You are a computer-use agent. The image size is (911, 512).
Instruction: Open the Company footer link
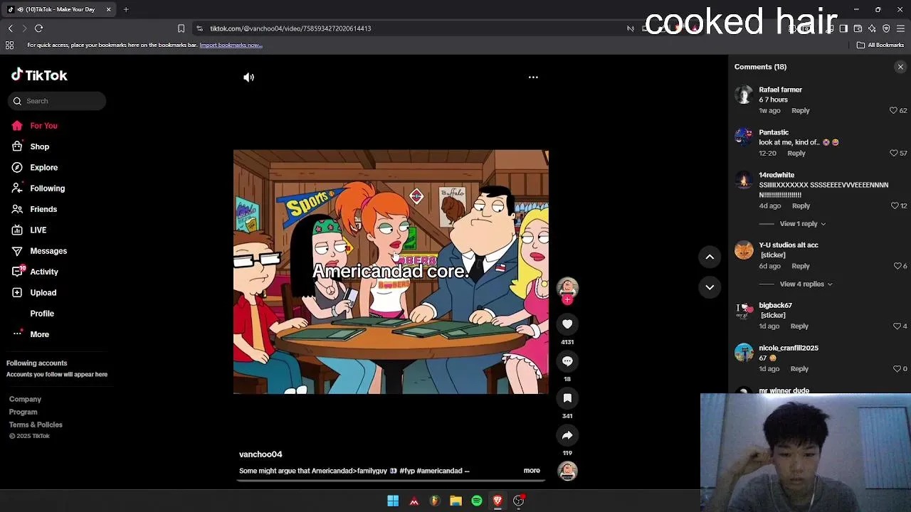tap(25, 400)
